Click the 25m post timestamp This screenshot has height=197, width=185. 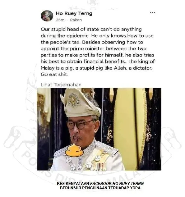(x=60, y=20)
